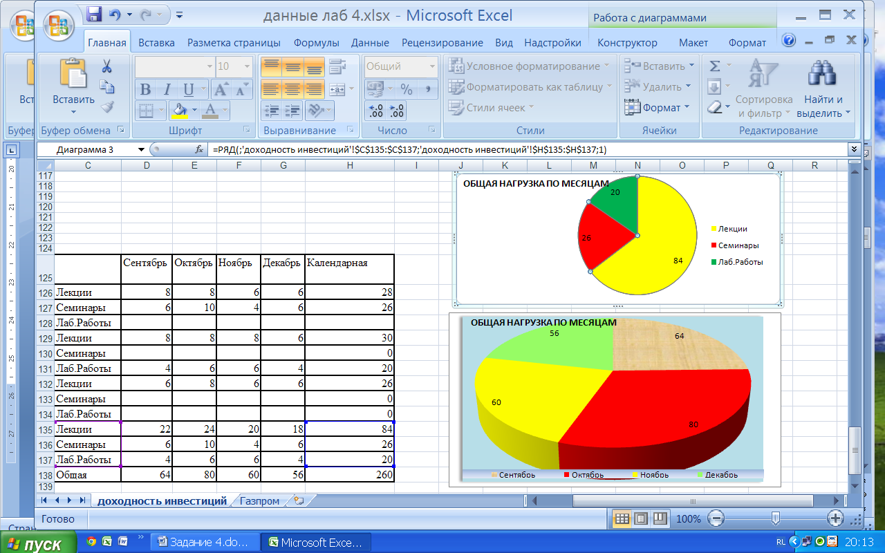This screenshot has width=885, height=553.
Task: Expand the formula bar
Action: [x=855, y=149]
